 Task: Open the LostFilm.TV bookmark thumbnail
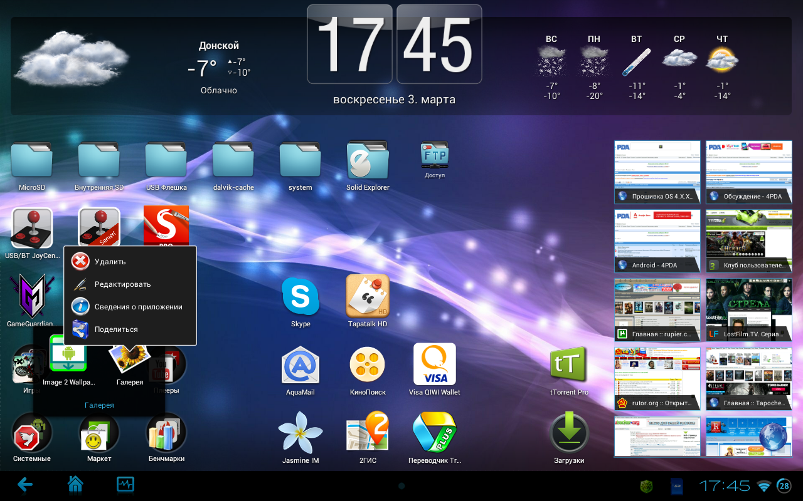pyautogui.click(x=748, y=309)
